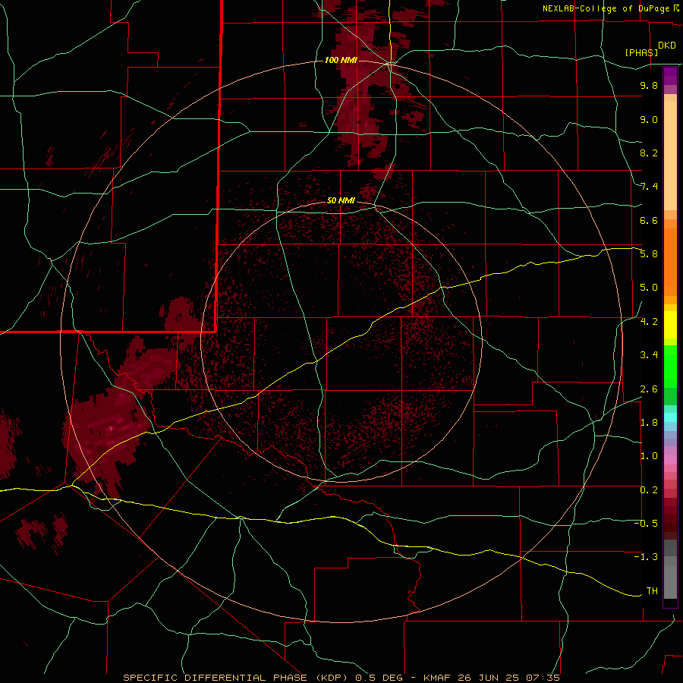Click the 0.5 DEG elevation text in the caption
Screen dimensions: 683x683
[379, 678]
